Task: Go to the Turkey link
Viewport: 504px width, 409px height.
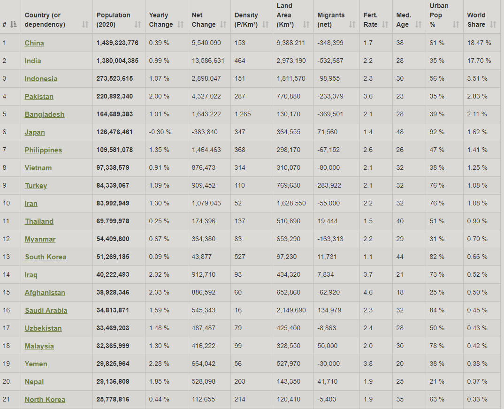Action: click(x=36, y=186)
